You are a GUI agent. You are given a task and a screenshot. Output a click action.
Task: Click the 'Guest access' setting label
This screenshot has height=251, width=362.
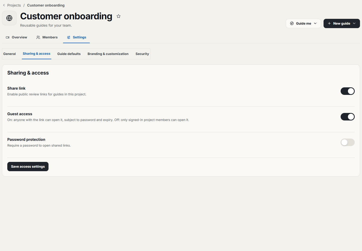pyautogui.click(x=20, y=114)
